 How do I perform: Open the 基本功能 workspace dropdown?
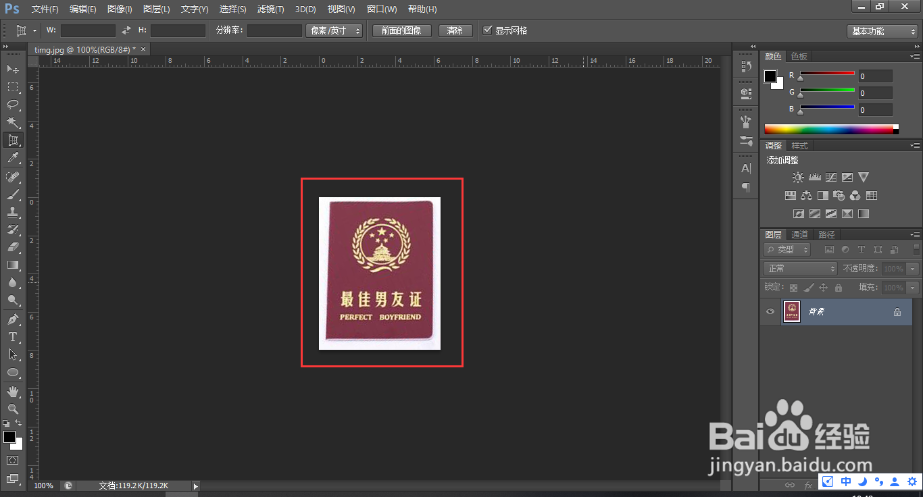(x=882, y=31)
